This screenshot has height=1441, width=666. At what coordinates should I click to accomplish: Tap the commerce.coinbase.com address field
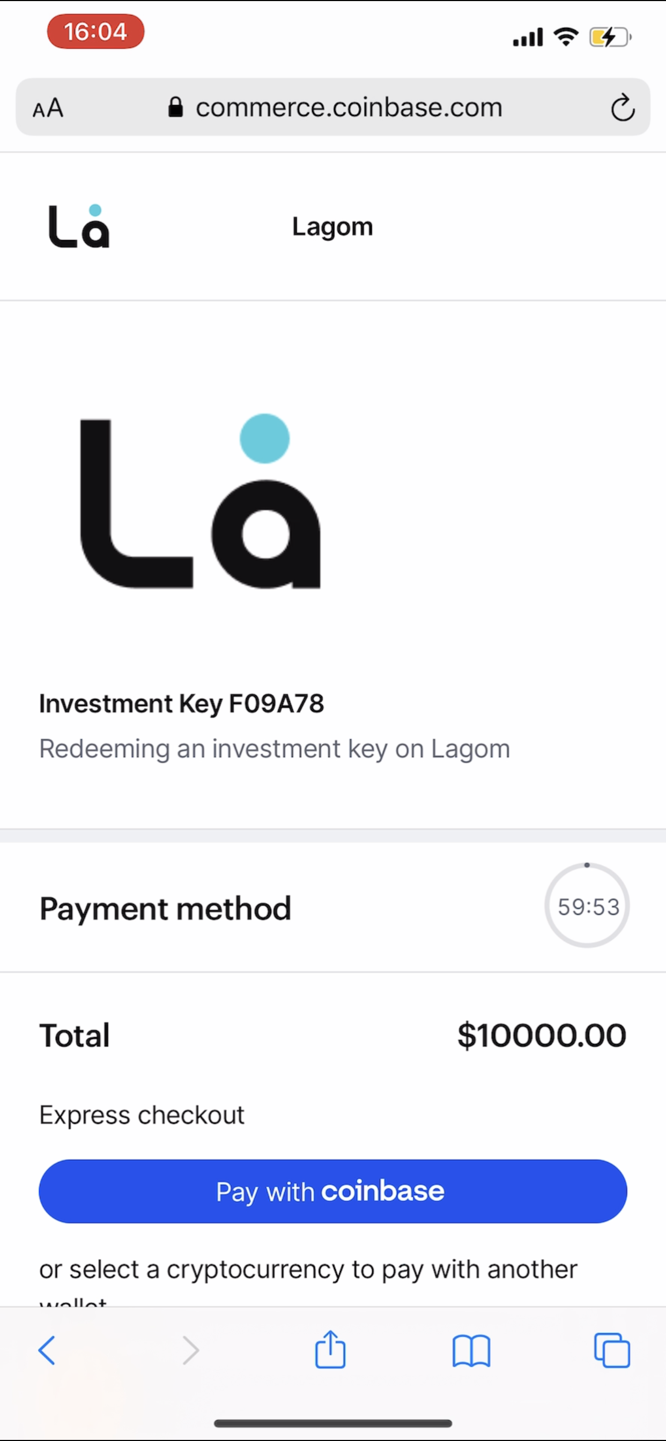coord(348,107)
